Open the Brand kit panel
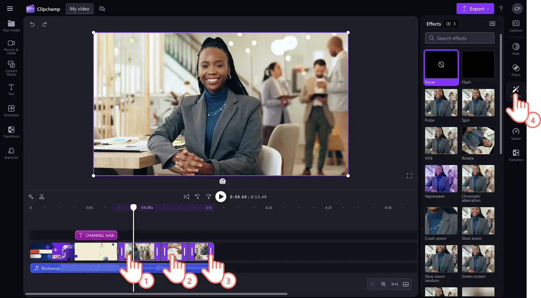This screenshot has width=541, height=298. pyautogui.click(x=11, y=153)
